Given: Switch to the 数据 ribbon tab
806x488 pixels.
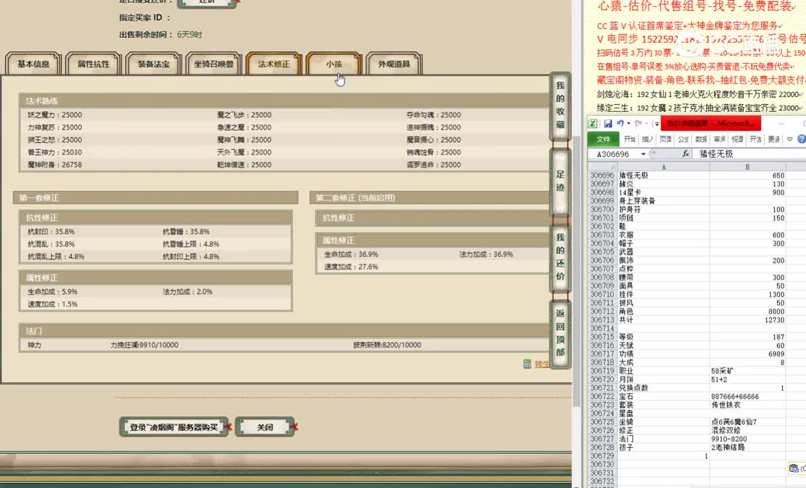Looking at the screenshot, I should [701, 139].
